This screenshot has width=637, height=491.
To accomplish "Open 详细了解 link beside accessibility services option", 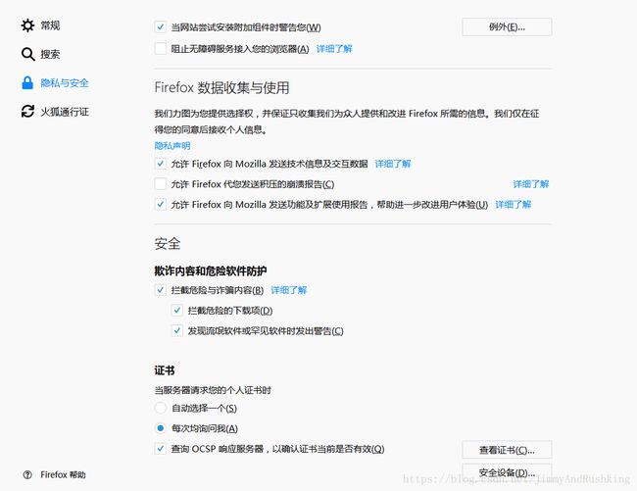I will click(x=334, y=49).
